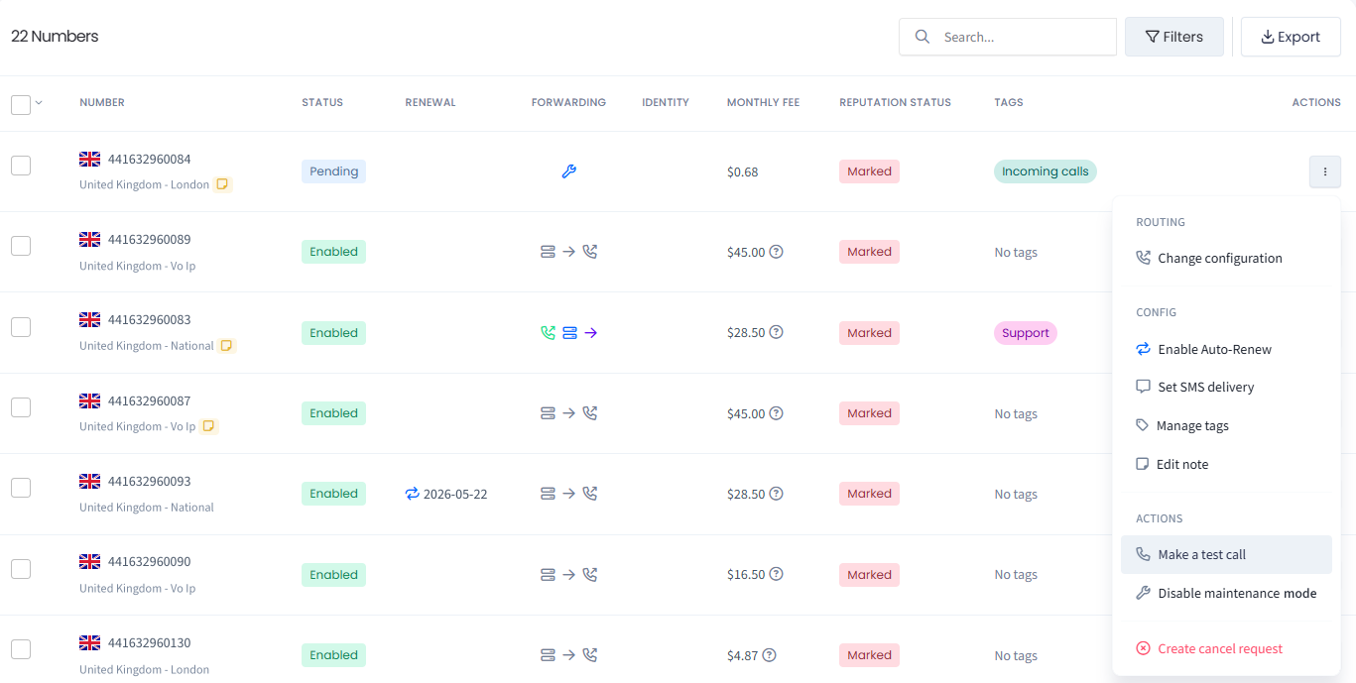
Task: Click the Enabled badge for 441632960090
Action: [x=333, y=575]
